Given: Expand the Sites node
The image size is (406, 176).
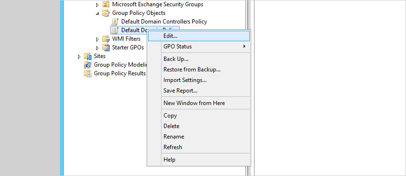Looking at the screenshot, I should click(x=79, y=57).
